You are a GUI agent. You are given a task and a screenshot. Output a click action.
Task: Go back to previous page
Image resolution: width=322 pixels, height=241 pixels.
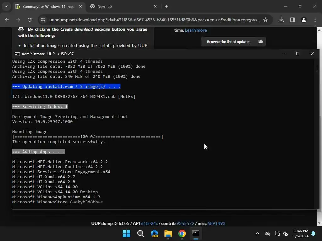(7, 20)
